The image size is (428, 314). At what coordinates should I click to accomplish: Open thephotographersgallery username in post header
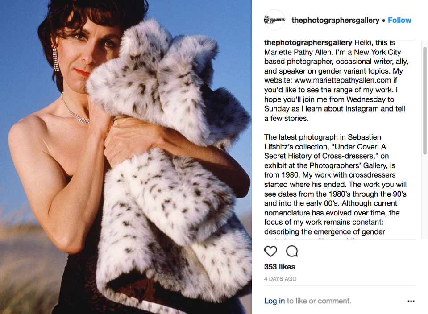pos(336,20)
